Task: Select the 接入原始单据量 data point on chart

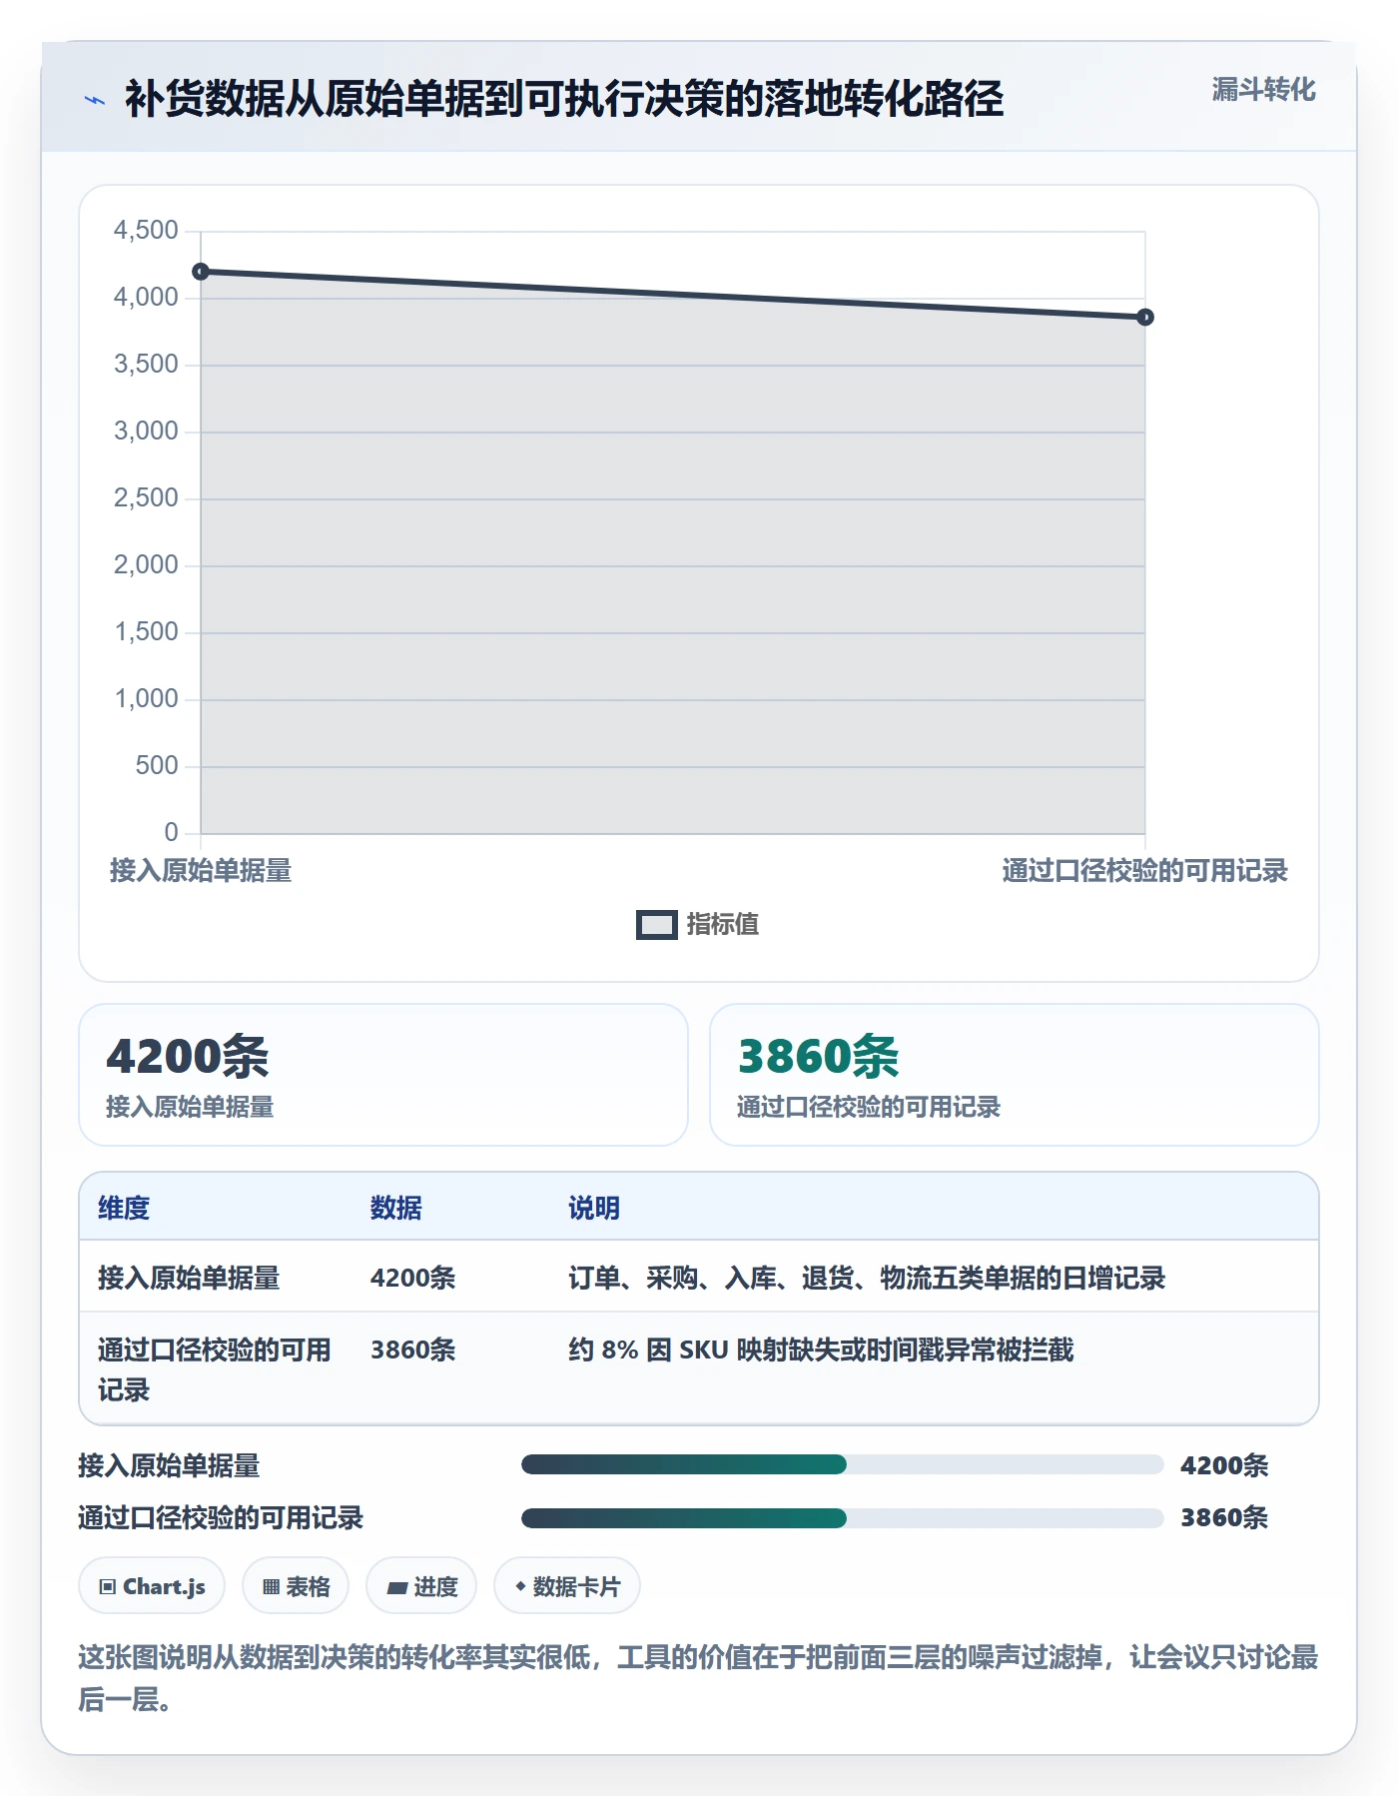Action: point(201,272)
